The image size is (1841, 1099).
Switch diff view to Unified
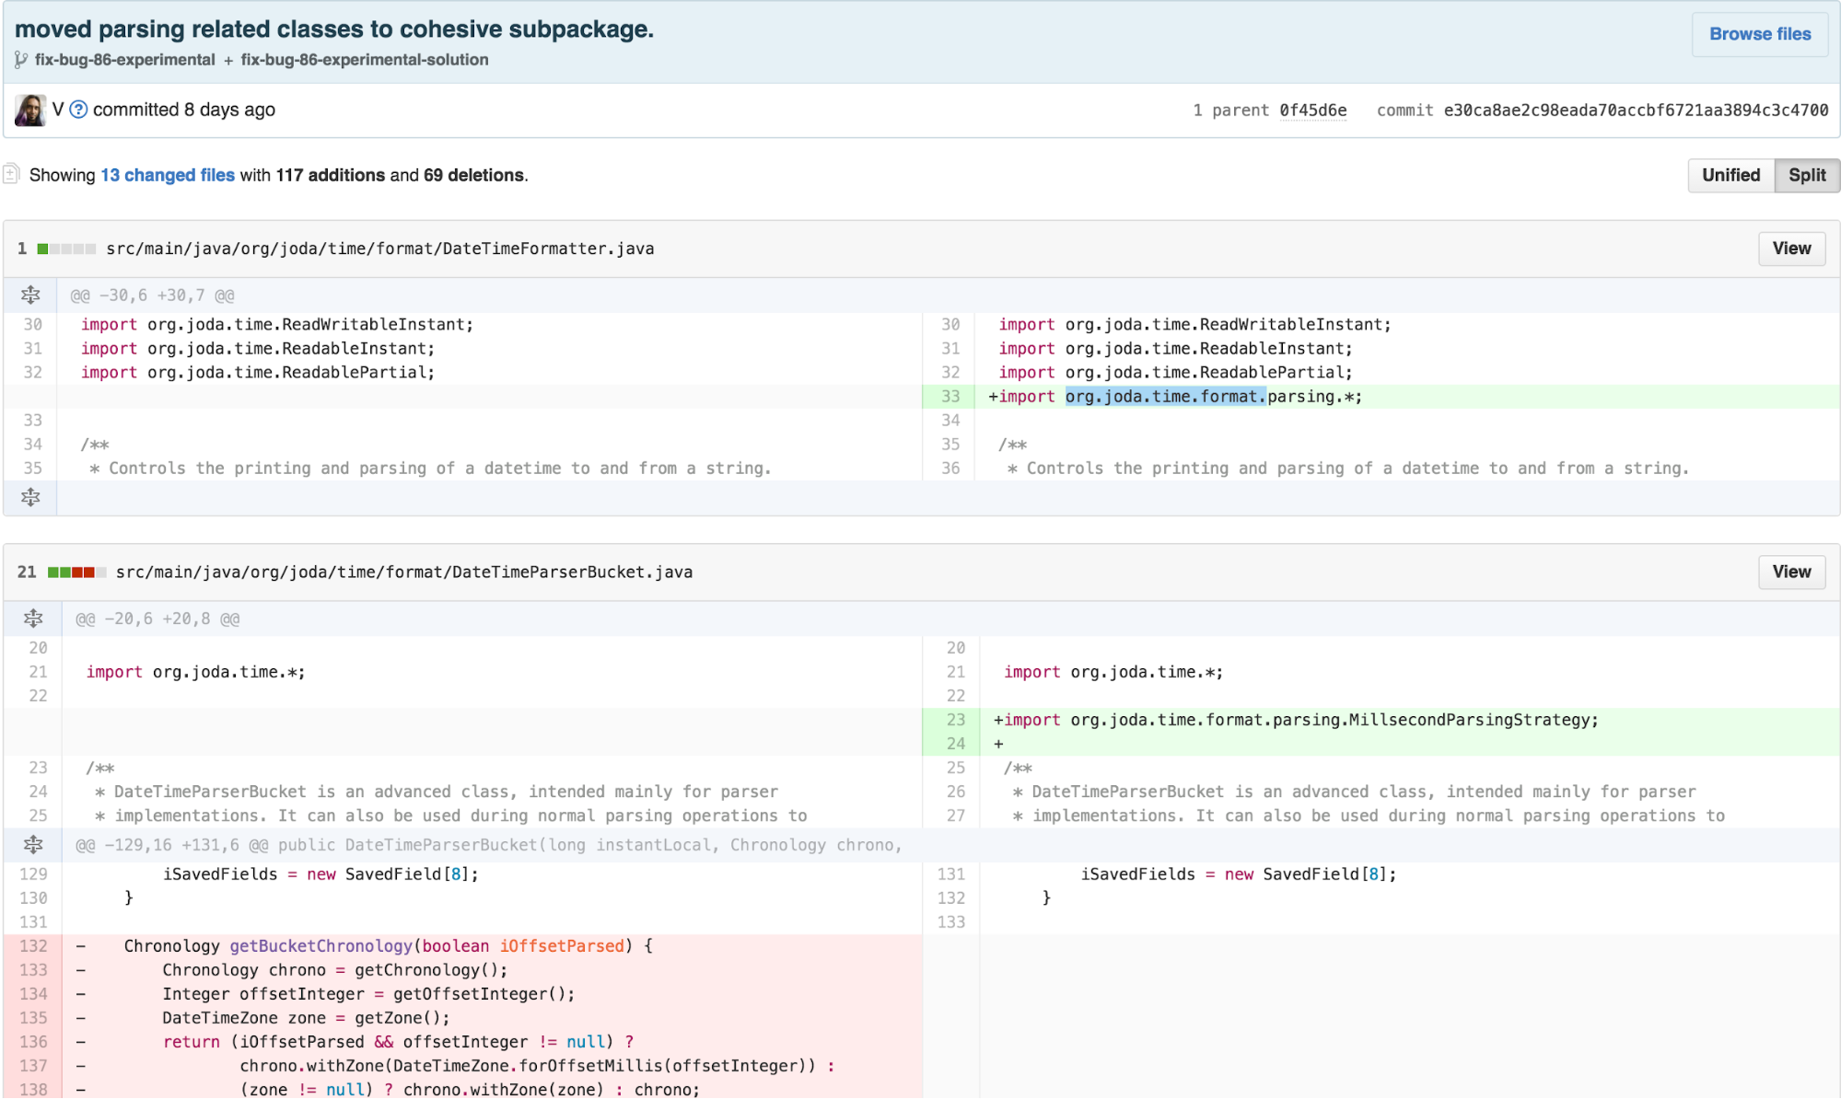pos(1730,175)
